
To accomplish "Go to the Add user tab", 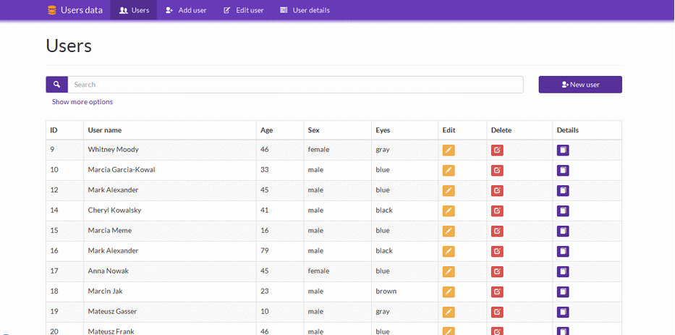I will click(x=186, y=10).
